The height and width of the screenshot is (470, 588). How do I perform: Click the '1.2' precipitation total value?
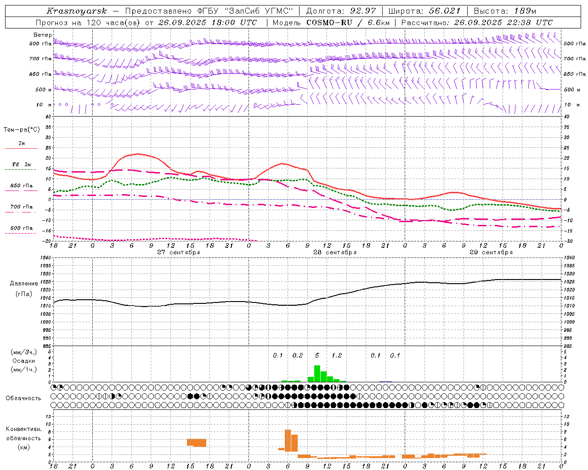click(x=337, y=356)
